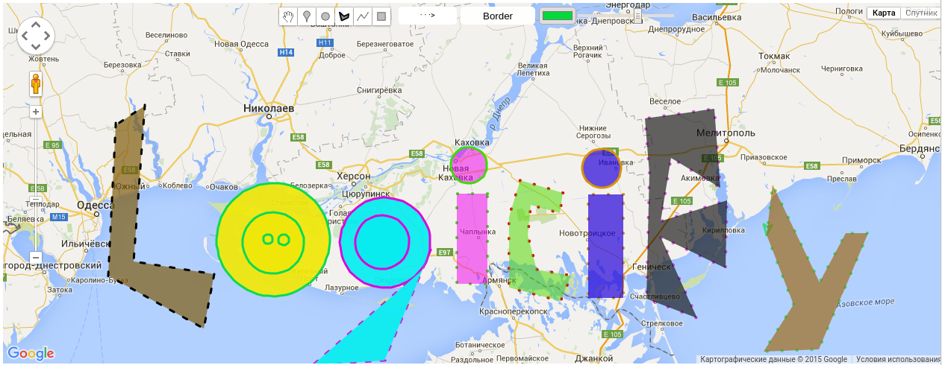Select the polyline drawing tool

(363, 16)
